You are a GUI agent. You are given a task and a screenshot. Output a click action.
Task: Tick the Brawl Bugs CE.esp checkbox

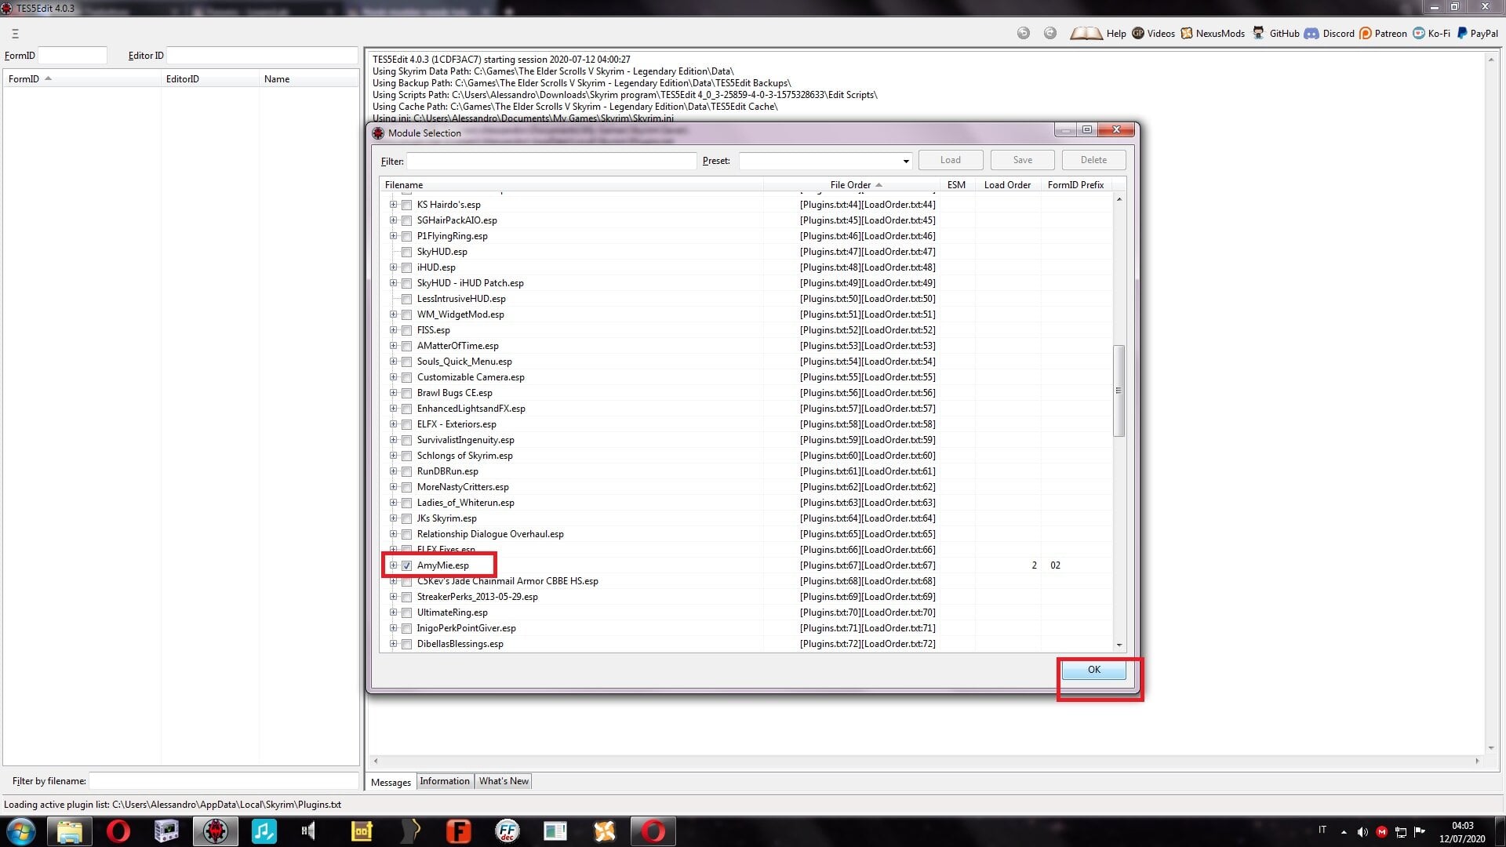[x=406, y=393]
